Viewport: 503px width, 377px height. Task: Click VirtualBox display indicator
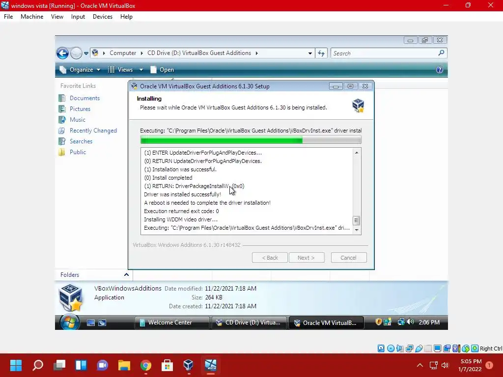pyautogui.click(x=437, y=349)
